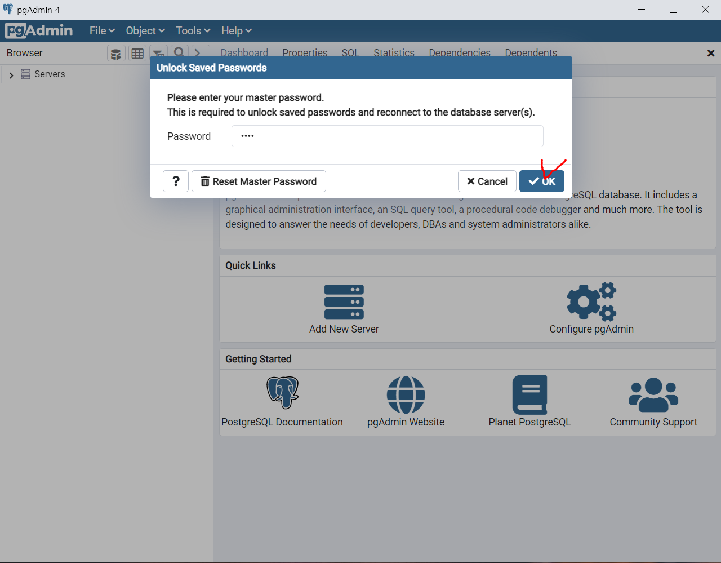Switch to the Properties tab
The image size is (721, 563).
305,53
